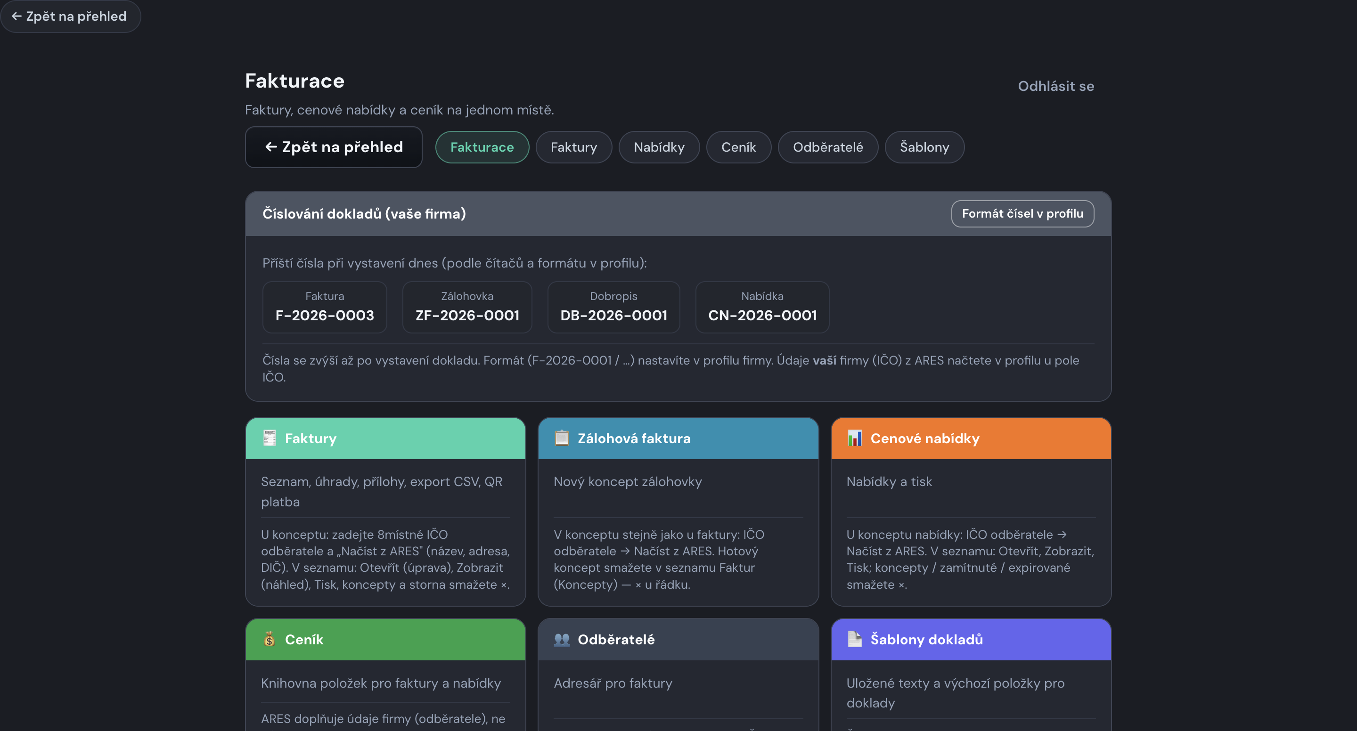
Task: Click the Dobropis DB-2026-0001 number box
Action: click(613, 307)
